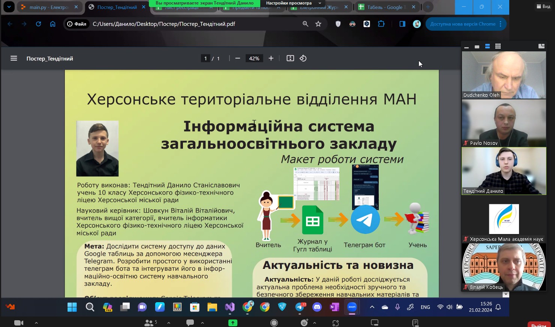
Task: Zoom out of the PDF poster
Action: point(237,58)
